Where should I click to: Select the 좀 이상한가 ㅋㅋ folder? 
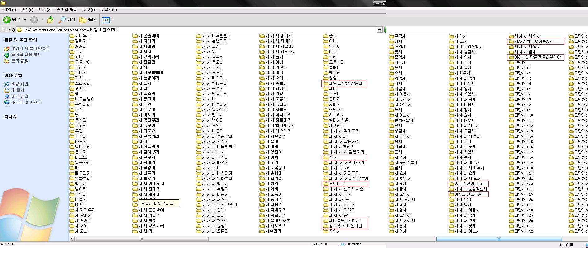tap(466, 184)
